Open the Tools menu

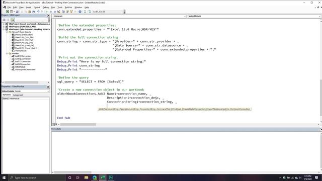[x=60, y=8]
